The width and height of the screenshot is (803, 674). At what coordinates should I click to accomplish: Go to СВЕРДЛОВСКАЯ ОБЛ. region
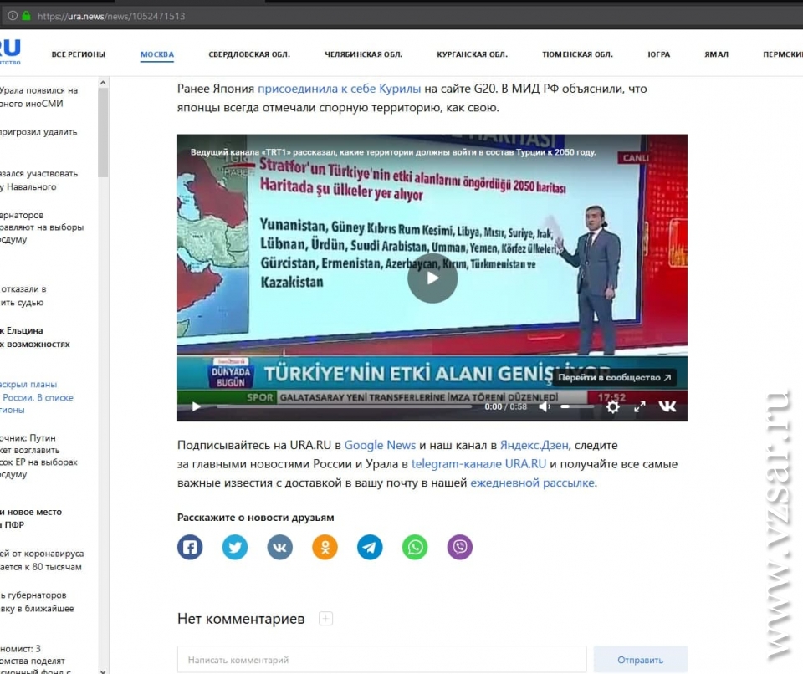[249, 54]
